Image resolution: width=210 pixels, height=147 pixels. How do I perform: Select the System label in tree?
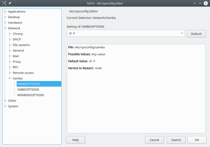[13, 106]
